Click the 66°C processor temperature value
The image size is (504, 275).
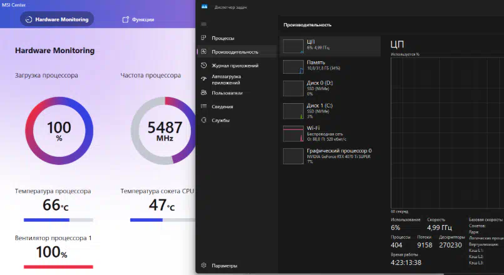56,206
